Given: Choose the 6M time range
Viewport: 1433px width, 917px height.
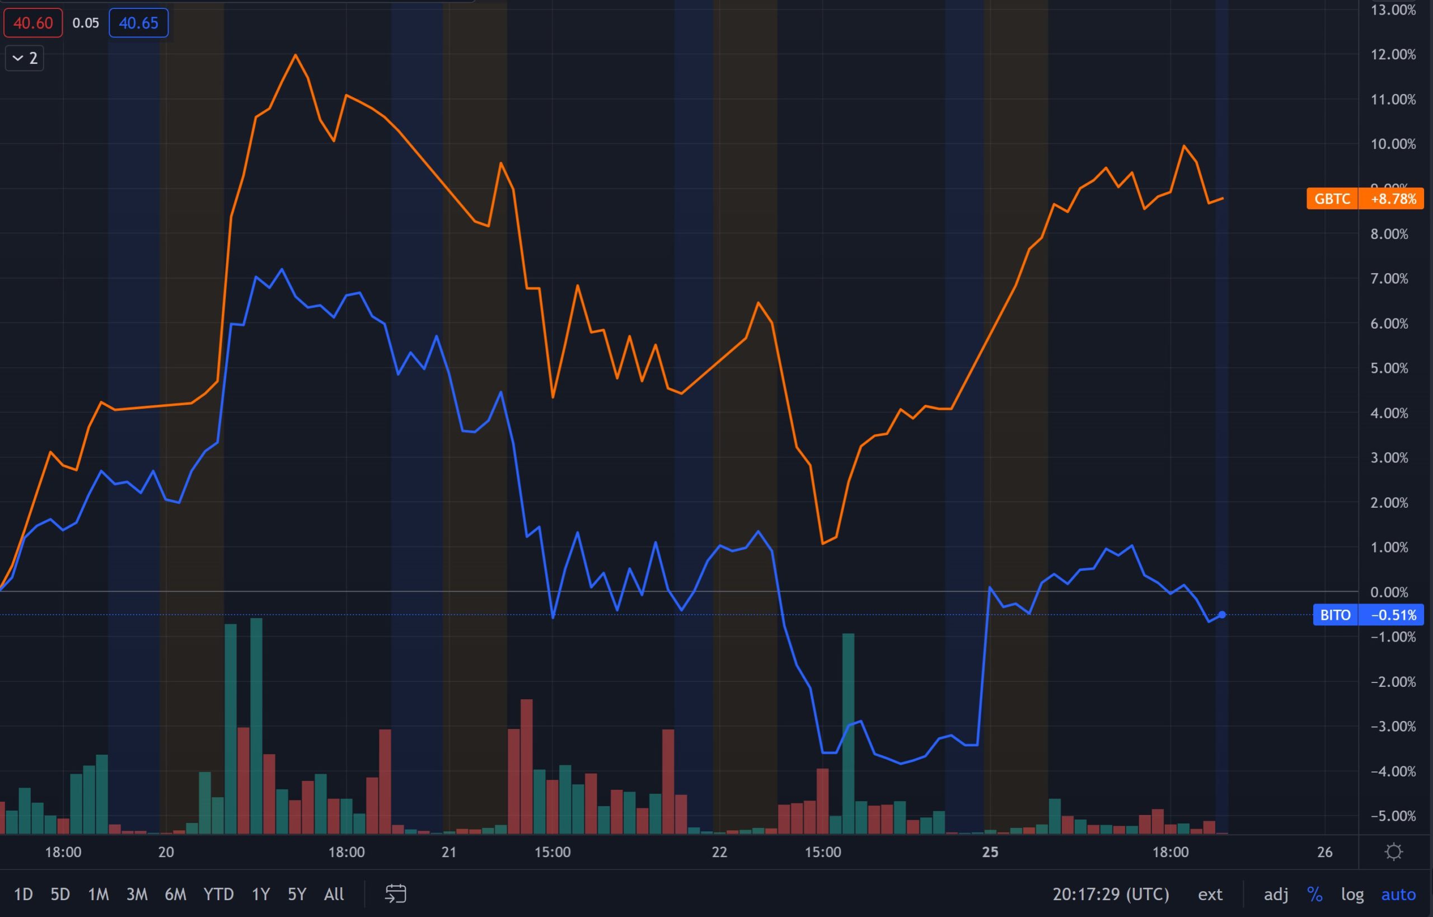Looking at the screenshot, I should (x=176, y=894).
